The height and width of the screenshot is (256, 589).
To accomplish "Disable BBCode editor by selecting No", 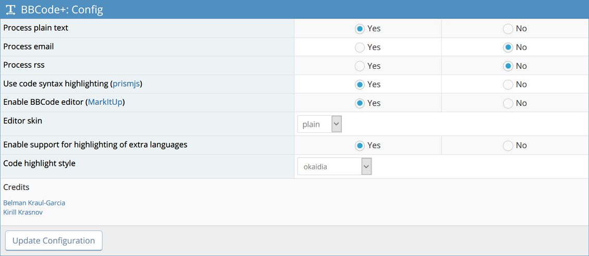I will pyautogui.click(x=508, y=103).
